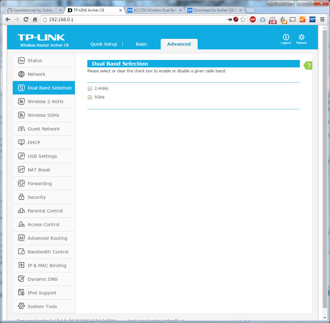The height and width of the screenshot is (323, 330).
Task: Click the Reboot icon
Action: [302, 37]
